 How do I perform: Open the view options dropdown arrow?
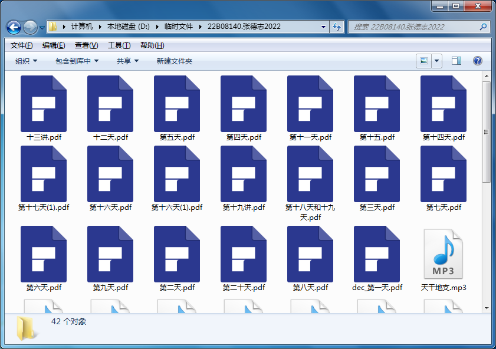pos(437,61)
